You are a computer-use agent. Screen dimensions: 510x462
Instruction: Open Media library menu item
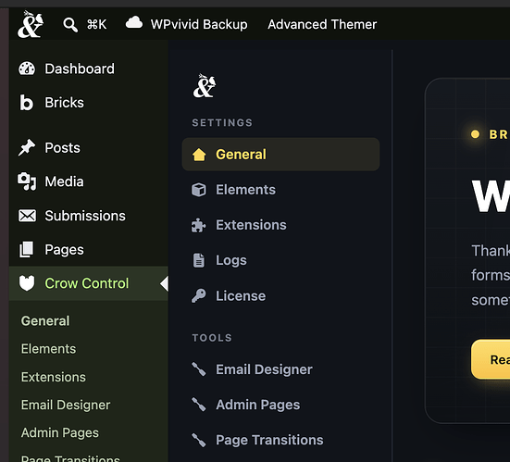65,181
